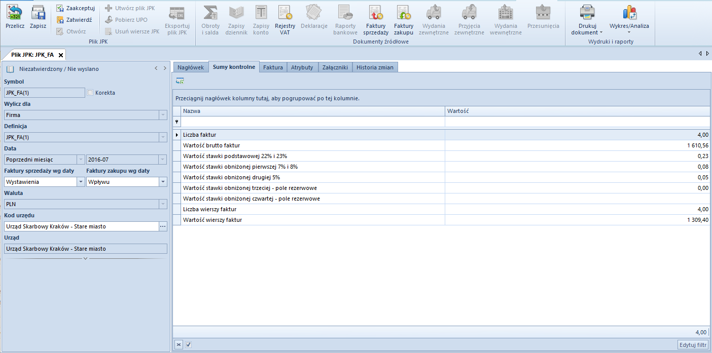Open Zapisy konto
Screen dimensions: 712x353
(x=261, y=20)
